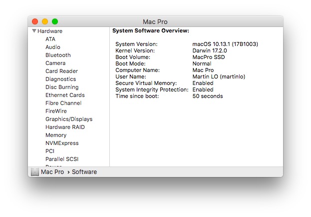Viewport: 311px width, 217px height.
Task: Collapse the Hardware disclosure triangle
Action: 34,31
